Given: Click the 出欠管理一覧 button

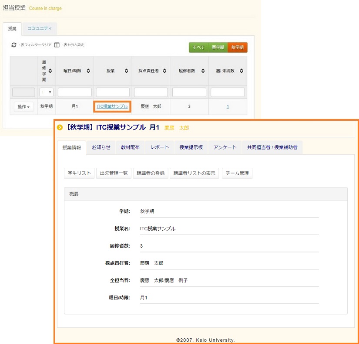Looking at the screenshot, I should pyautogui.click(x=114, y=173).
